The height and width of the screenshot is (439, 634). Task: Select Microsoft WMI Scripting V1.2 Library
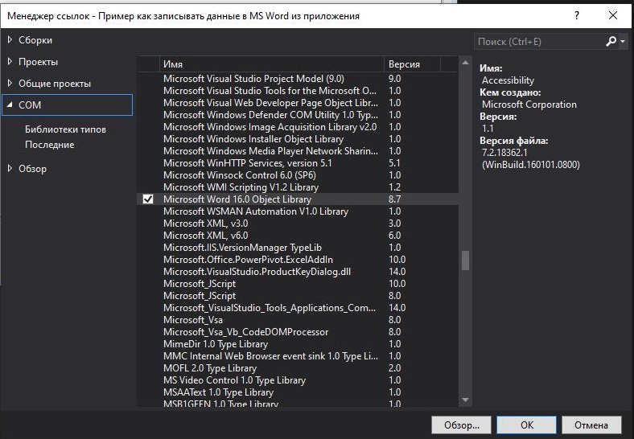tap(298, 187)
